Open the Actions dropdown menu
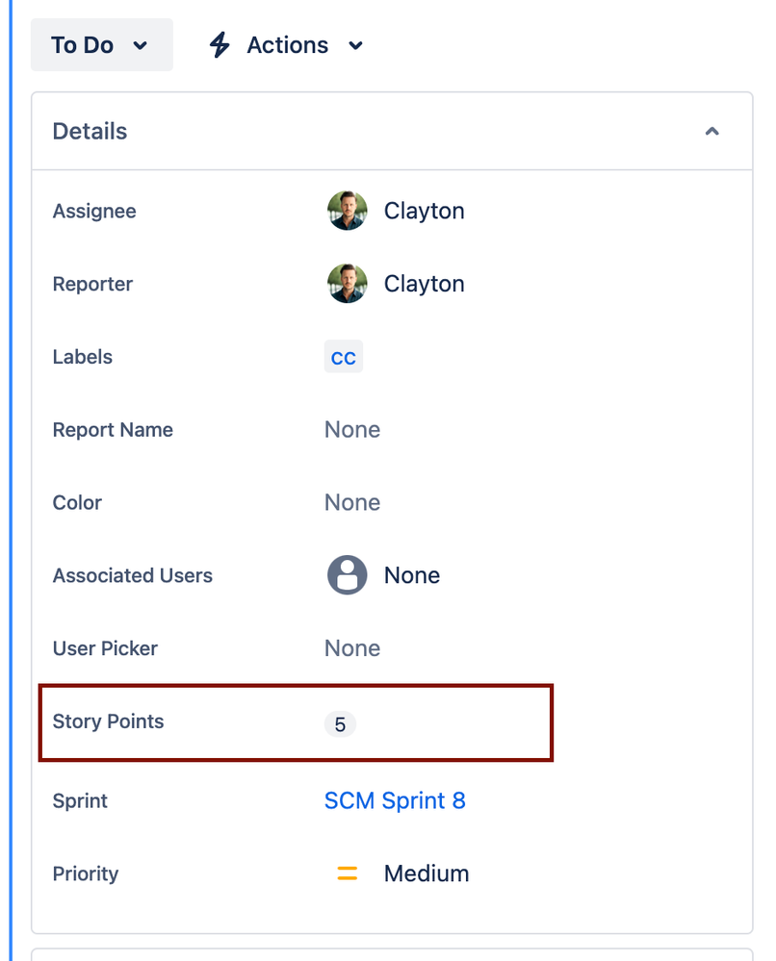This screenshot has width=776, height=961. [x=287, y=45]
